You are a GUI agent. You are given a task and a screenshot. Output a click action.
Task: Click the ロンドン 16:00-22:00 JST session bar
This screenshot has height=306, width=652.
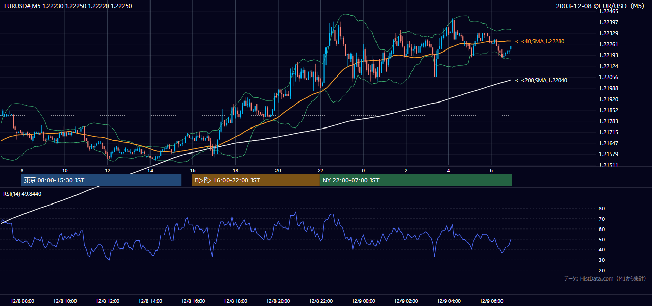pyautogui.click(x=256, y=180)
